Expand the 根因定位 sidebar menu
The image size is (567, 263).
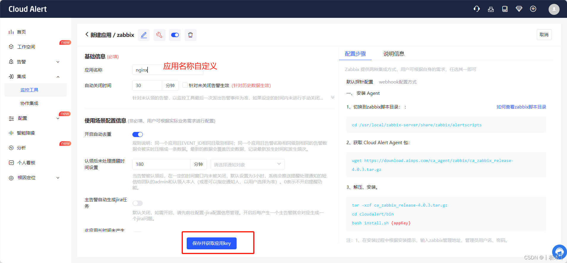click(x=58, y=178)
